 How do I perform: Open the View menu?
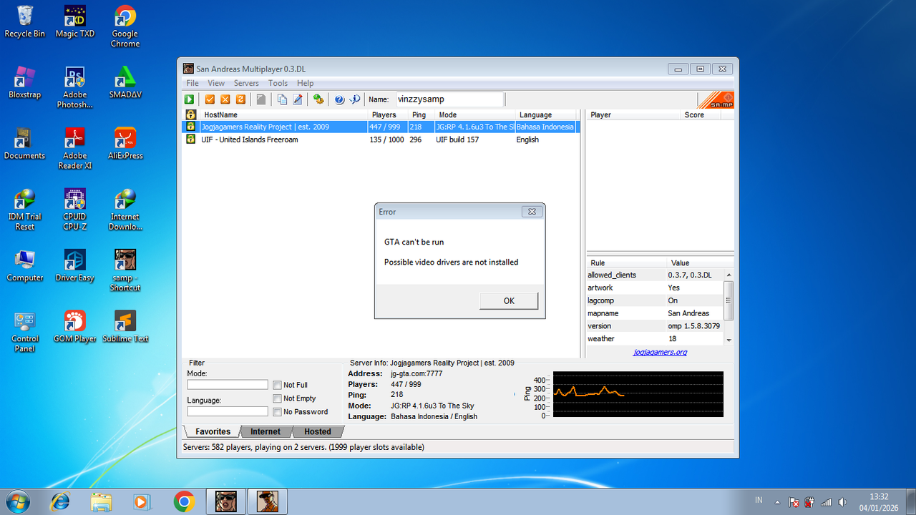(x=216, y=83)
